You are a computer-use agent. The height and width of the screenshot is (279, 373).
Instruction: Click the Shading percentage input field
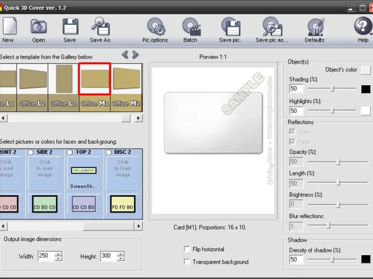[x=297, y=88]
